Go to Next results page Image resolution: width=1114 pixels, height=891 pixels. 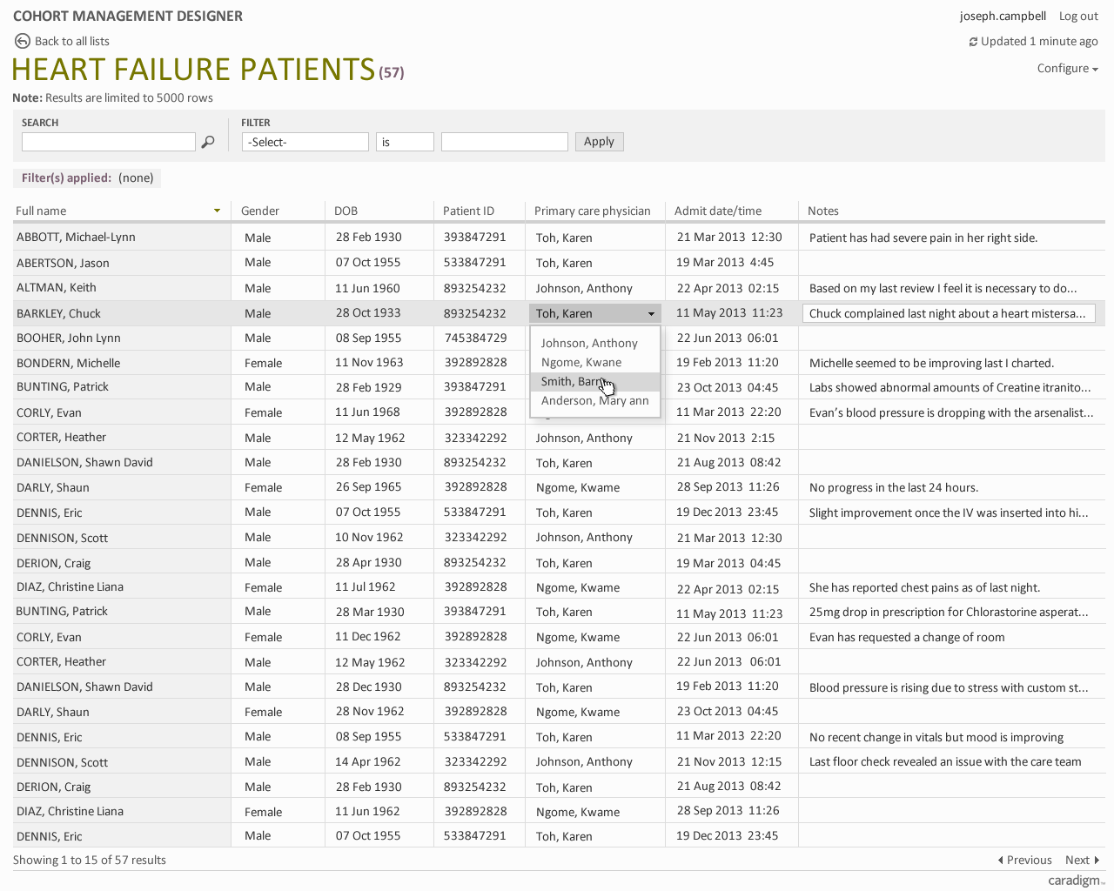coord(1082,861)
